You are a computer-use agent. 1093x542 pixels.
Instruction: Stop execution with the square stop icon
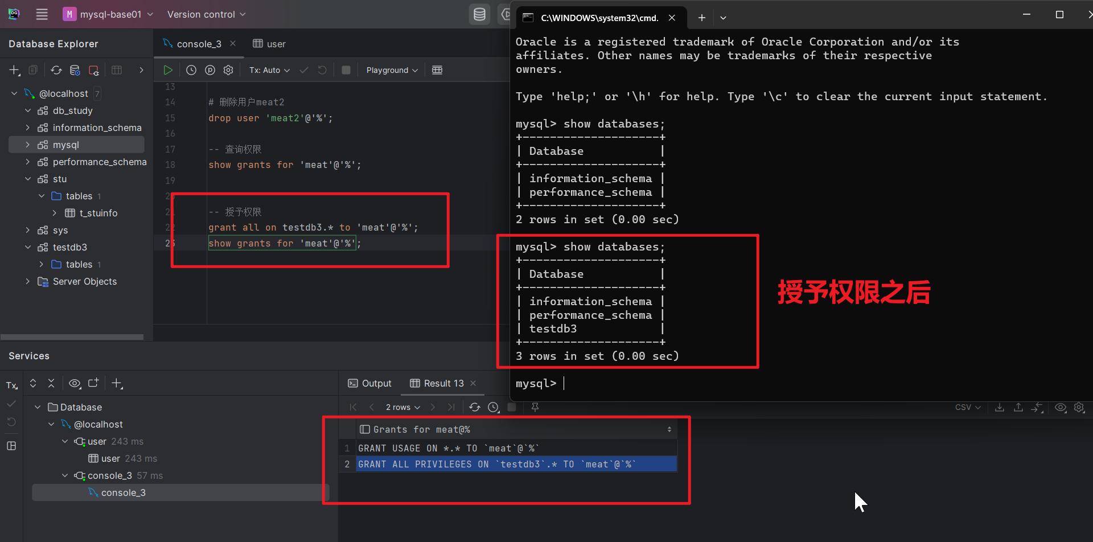click(x=346, y=70)
